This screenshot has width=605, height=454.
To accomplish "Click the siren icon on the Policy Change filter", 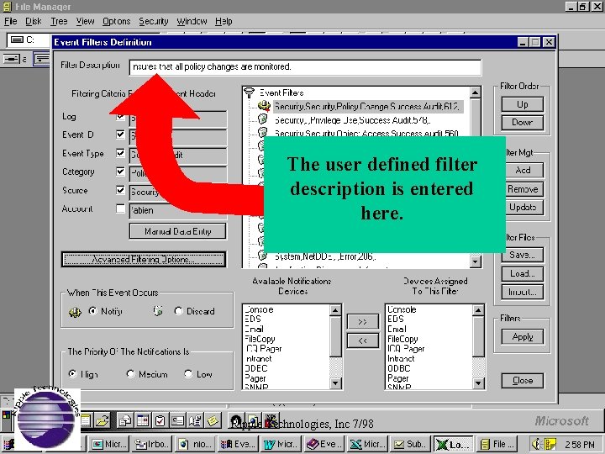I will pos(264,105).
